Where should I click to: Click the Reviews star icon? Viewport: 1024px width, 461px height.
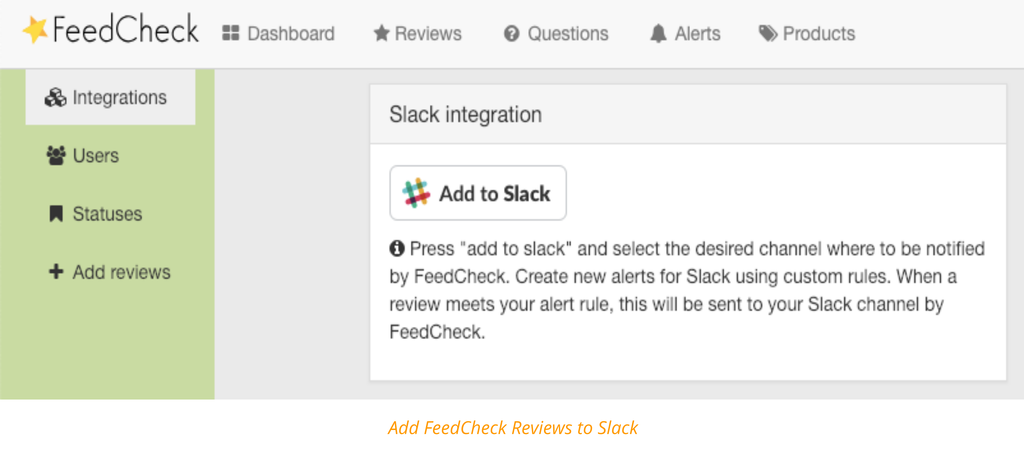click(x=382, y=33)
